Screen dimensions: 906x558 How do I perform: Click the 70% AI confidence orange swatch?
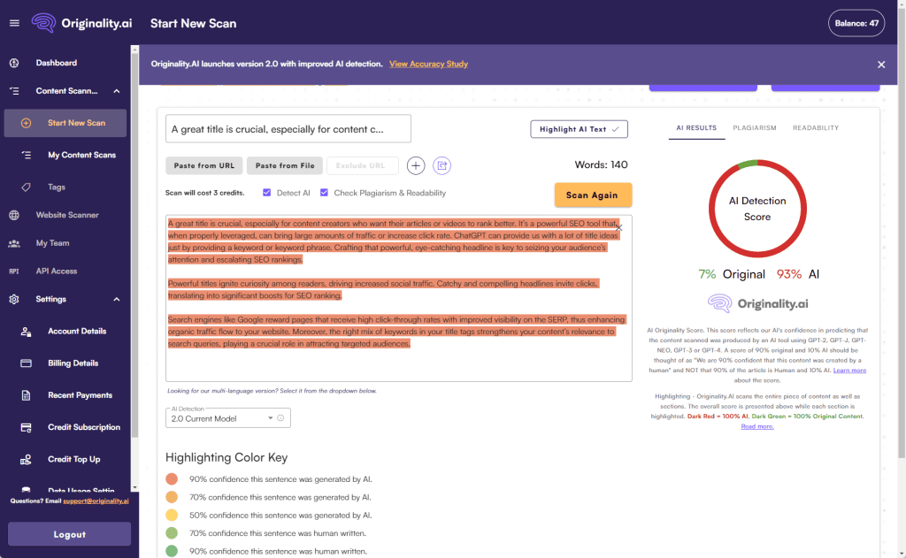click(172, 497)
